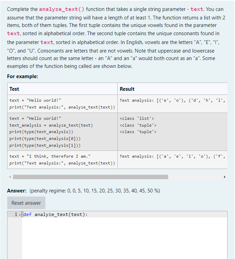
Task: Click the print(type(text_analysis[1])) code line
Action: point(45,145)
